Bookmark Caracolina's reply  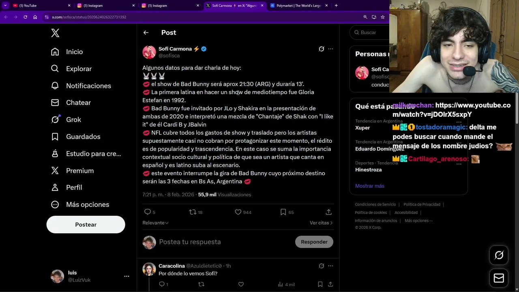(320, 284)
